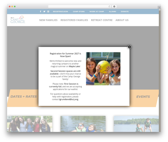This screenshot has width=168, height=142.
Task: Open Work at Camp page
Action: (x=97, y=11)
